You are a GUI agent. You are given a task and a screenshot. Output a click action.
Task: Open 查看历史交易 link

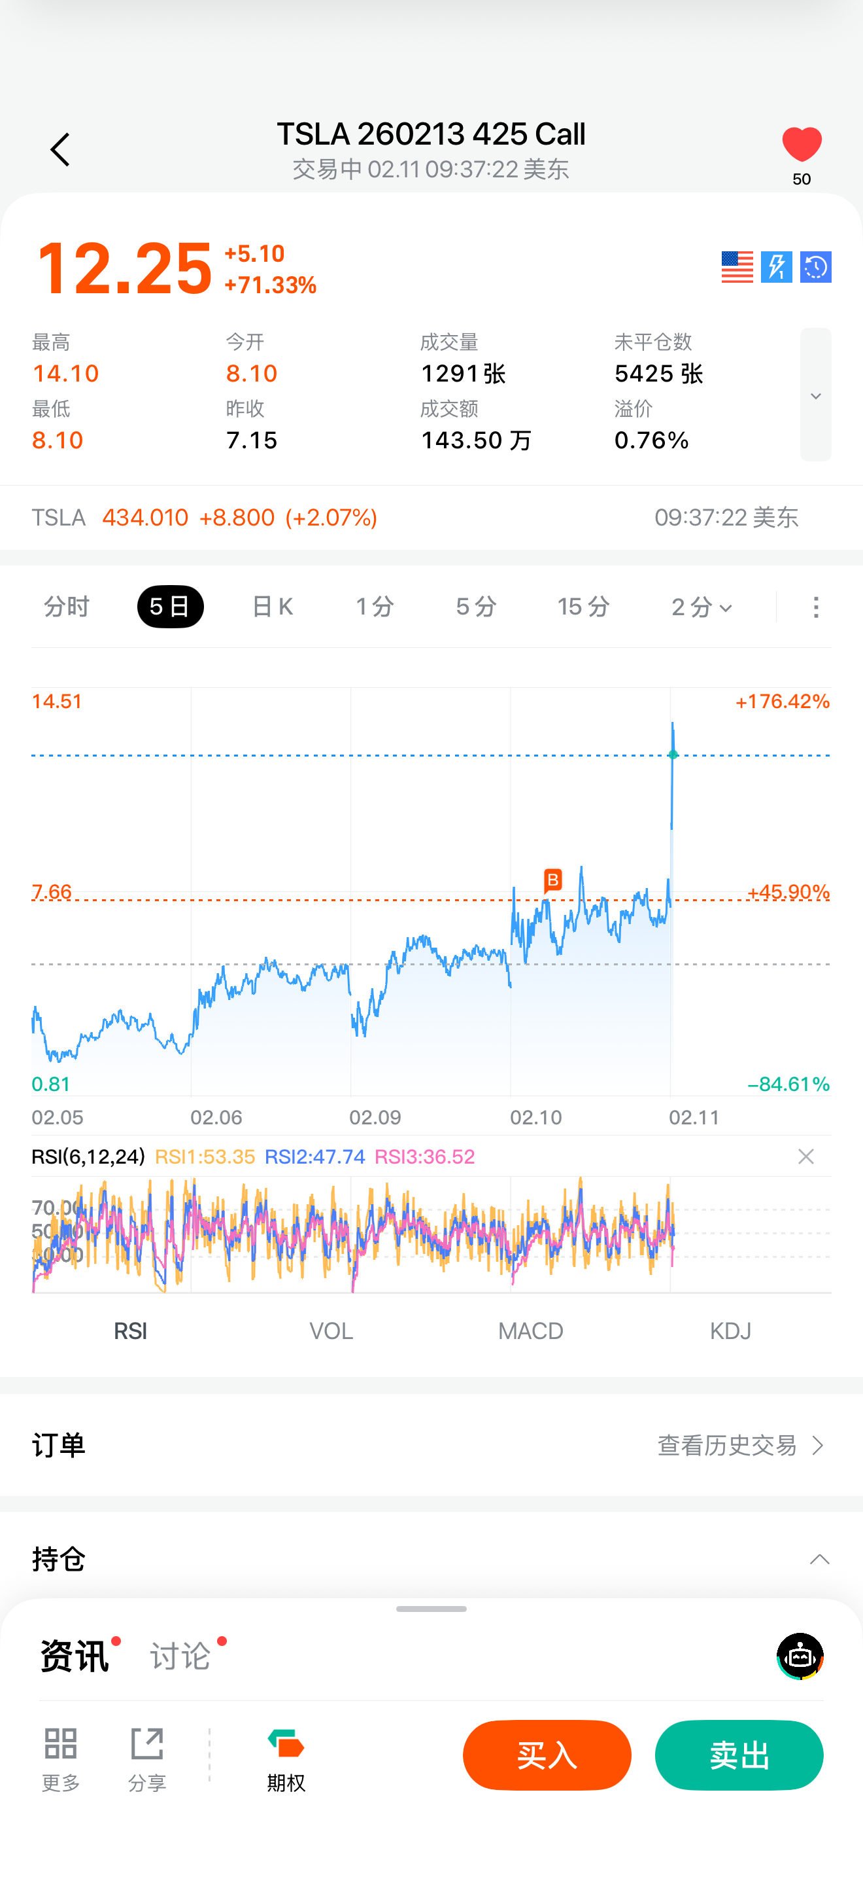point(740,1446)
